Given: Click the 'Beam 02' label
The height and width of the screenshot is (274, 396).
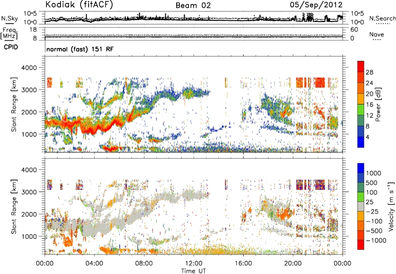Looking at the screenshot, I should (193, 5).
